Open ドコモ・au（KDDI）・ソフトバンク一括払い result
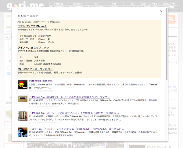The height and width of the screenshot is (148, 183). (x=77, y=129)
